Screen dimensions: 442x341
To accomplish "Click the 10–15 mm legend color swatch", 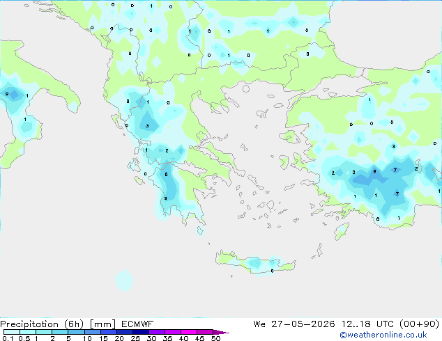I will click(x=92, y=332).
